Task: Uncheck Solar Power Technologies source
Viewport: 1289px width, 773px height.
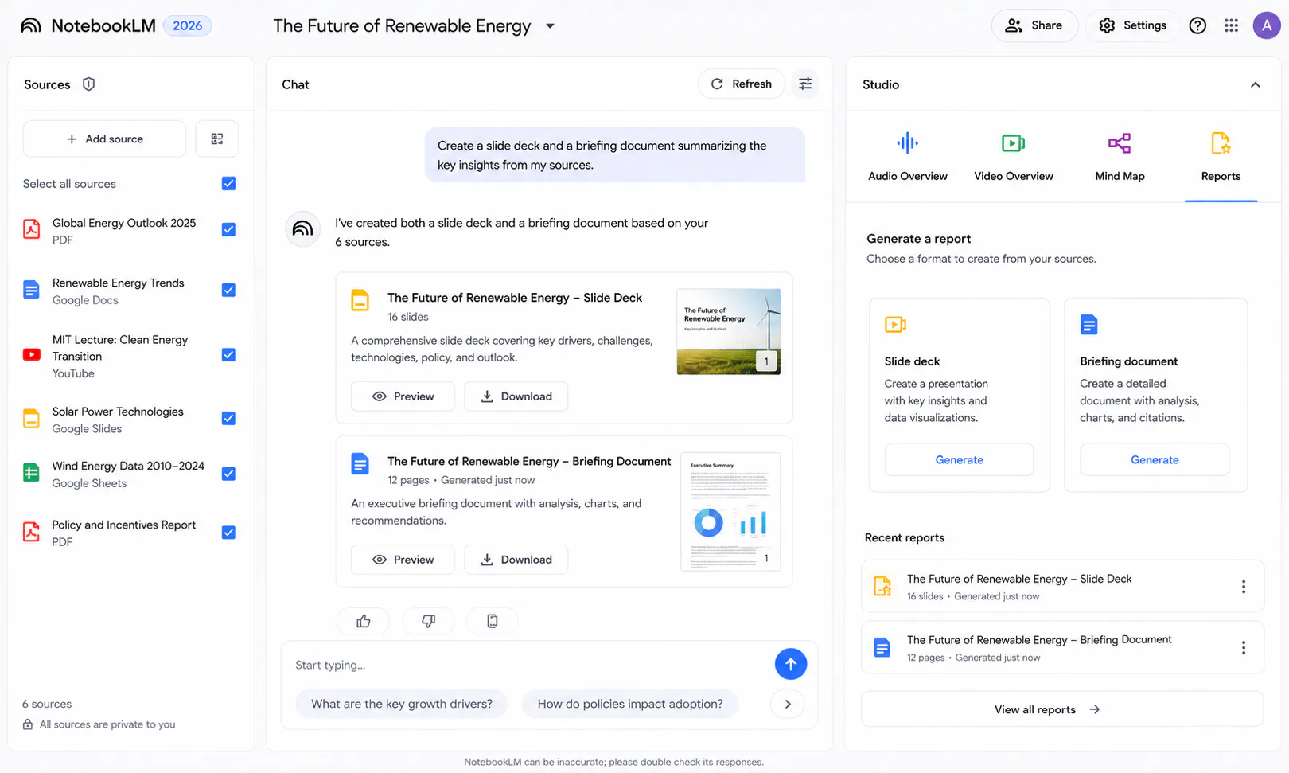Action: coord(228,419)
